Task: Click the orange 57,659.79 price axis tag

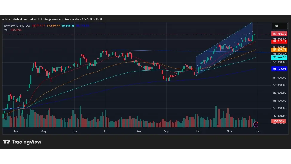Action: pyautogui.click(x=280, y=50)
